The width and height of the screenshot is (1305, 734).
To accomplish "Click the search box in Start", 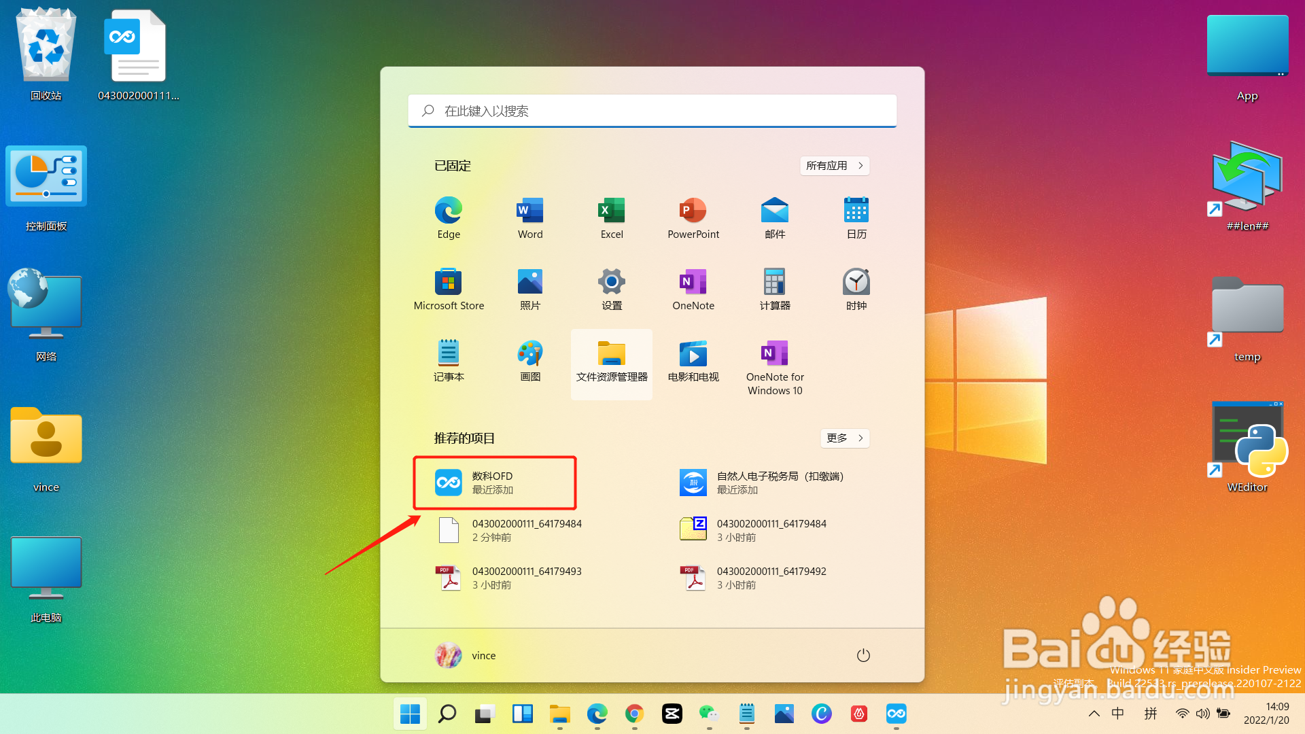I will point(652,111).
